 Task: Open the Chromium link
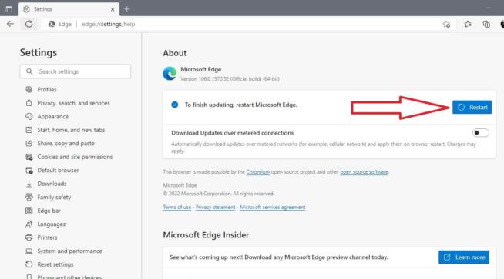point(258,172)
